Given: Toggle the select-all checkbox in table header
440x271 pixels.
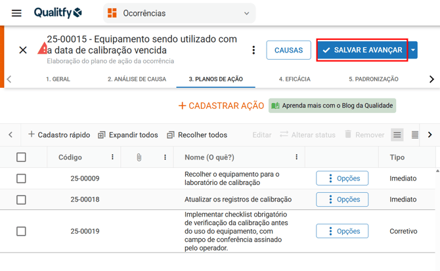Looking at the screenshot, I should click(21, 157).
